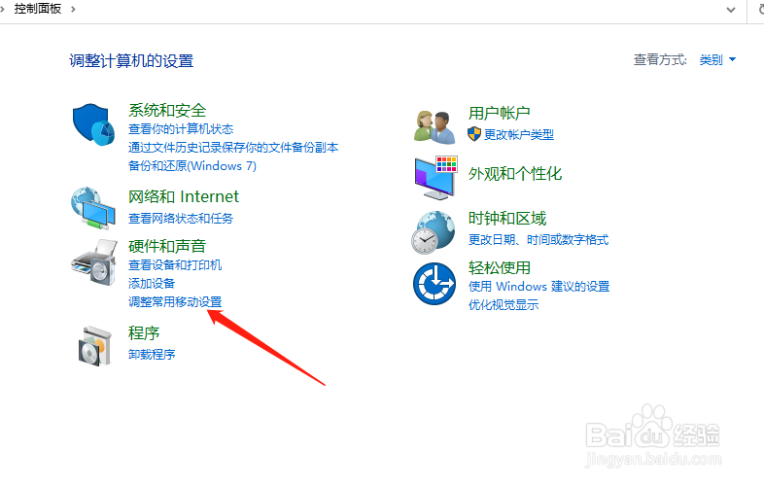Open 更改帐户类型 link

518,134
